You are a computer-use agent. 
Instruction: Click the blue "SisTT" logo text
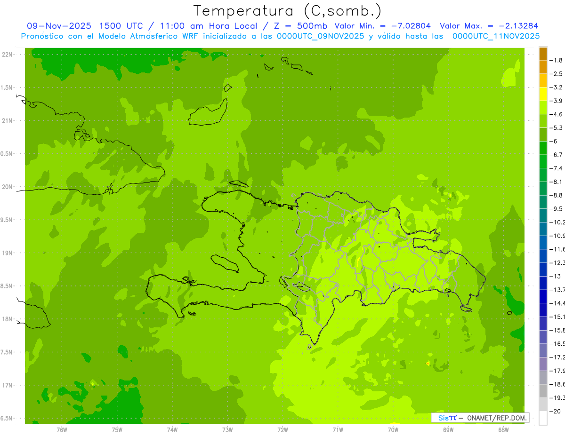[x=447, y=418]
